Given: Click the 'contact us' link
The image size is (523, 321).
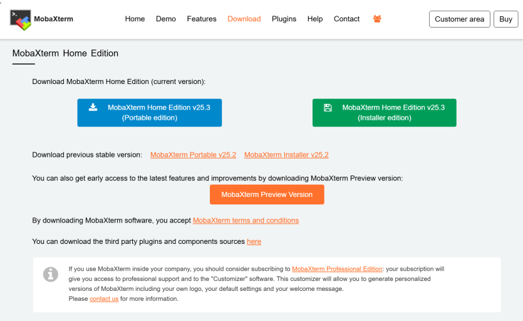Looking at the screenshot, I should [104, 298].
